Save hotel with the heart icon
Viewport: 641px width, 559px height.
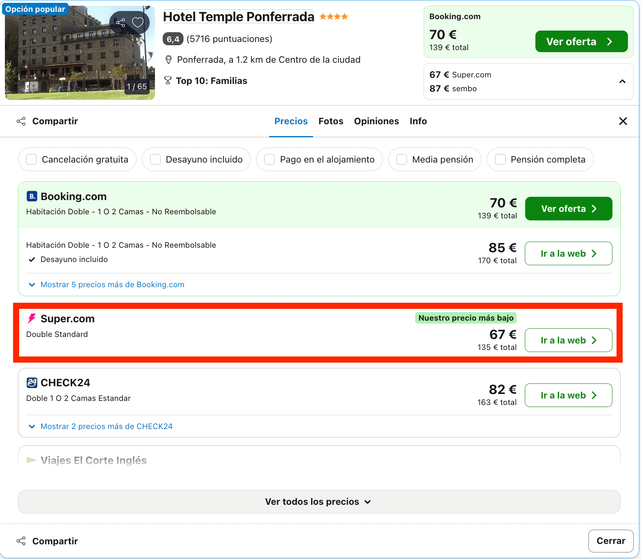coord(138,22)
